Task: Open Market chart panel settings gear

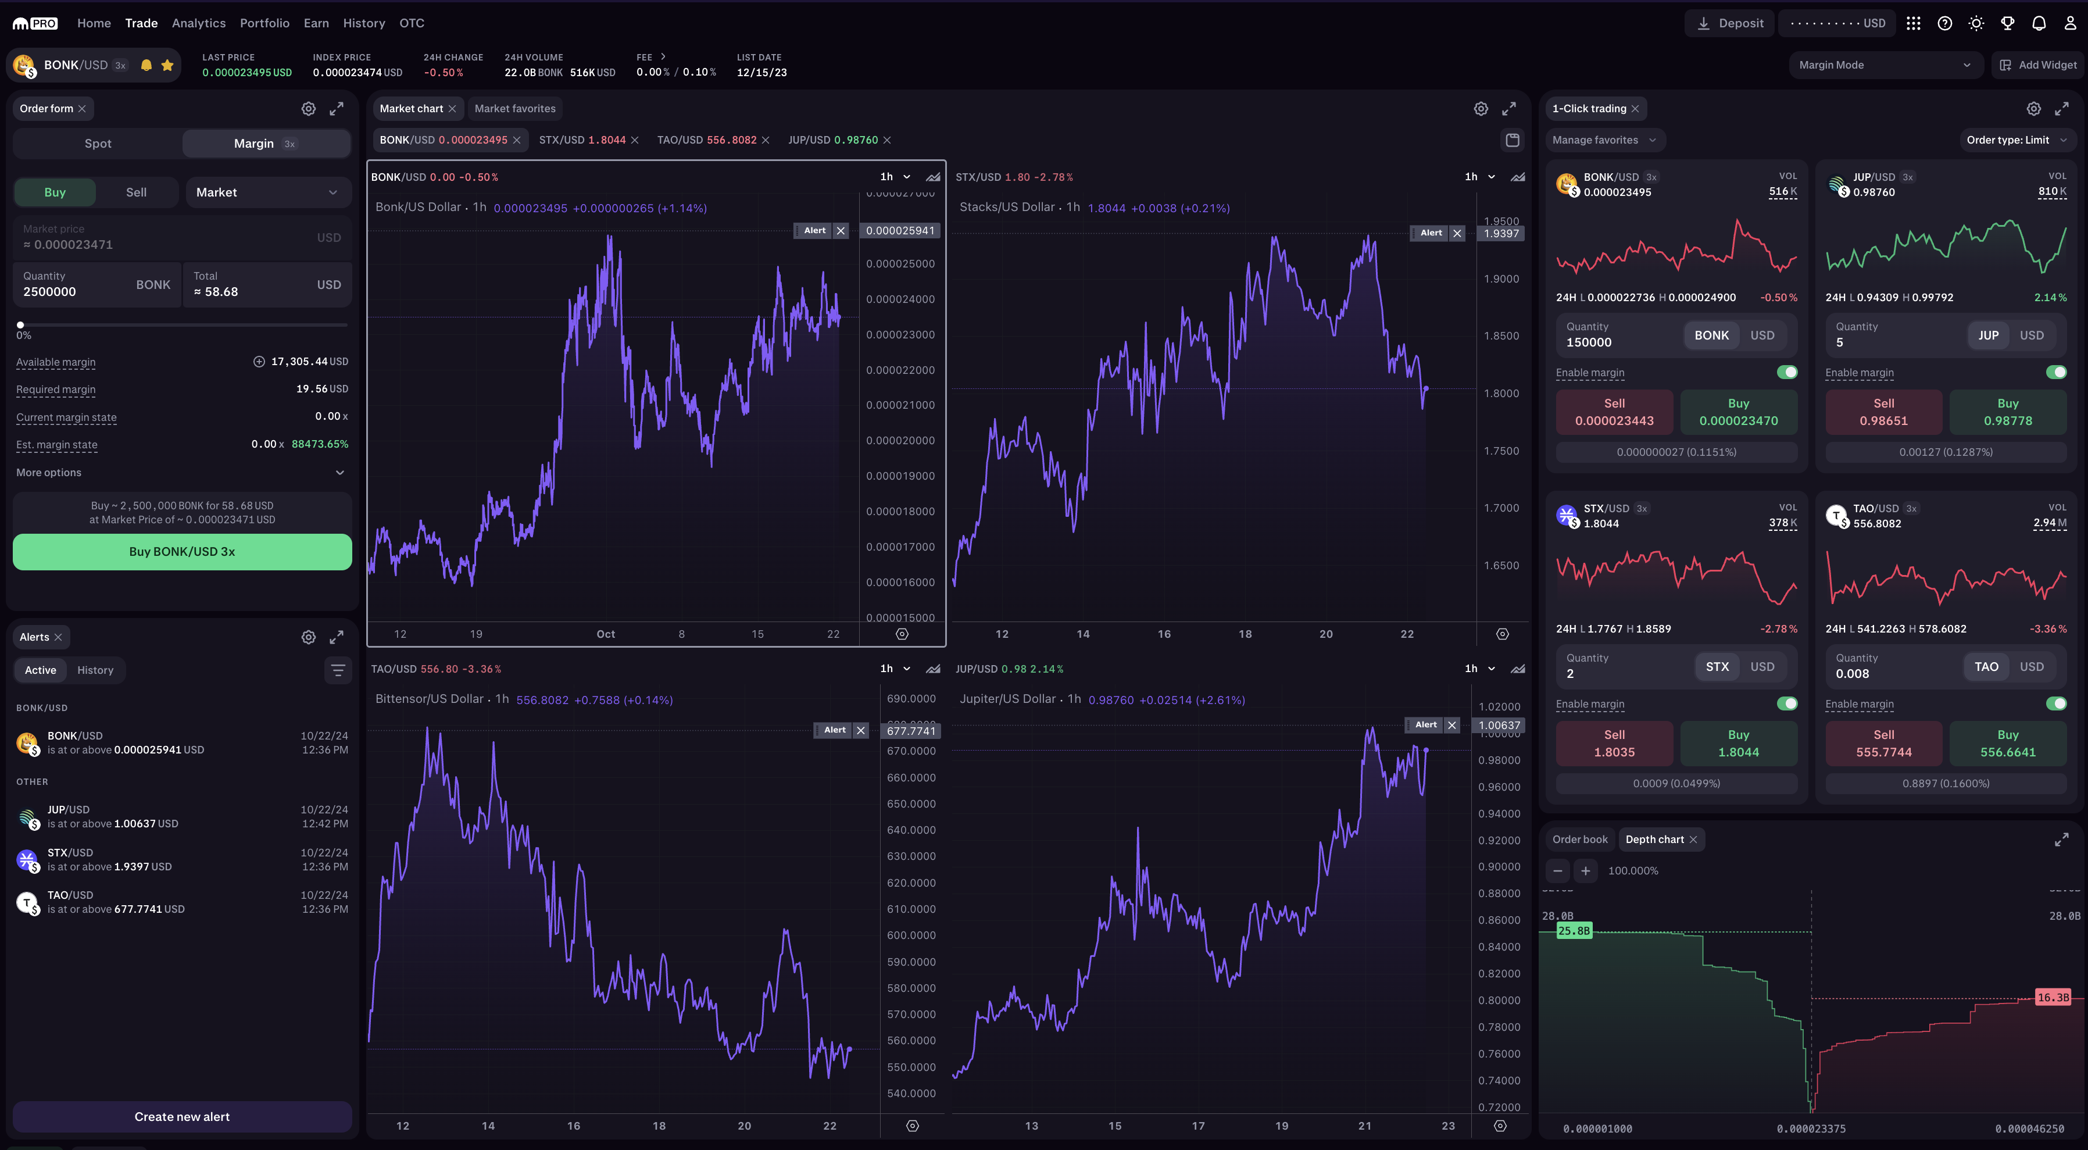Action: pyautogui.click(x=1482, y=108)
